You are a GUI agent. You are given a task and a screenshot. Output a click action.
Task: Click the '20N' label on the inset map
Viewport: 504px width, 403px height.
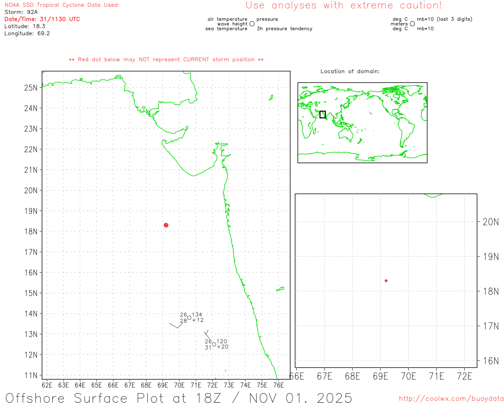[x=491, y=222]
